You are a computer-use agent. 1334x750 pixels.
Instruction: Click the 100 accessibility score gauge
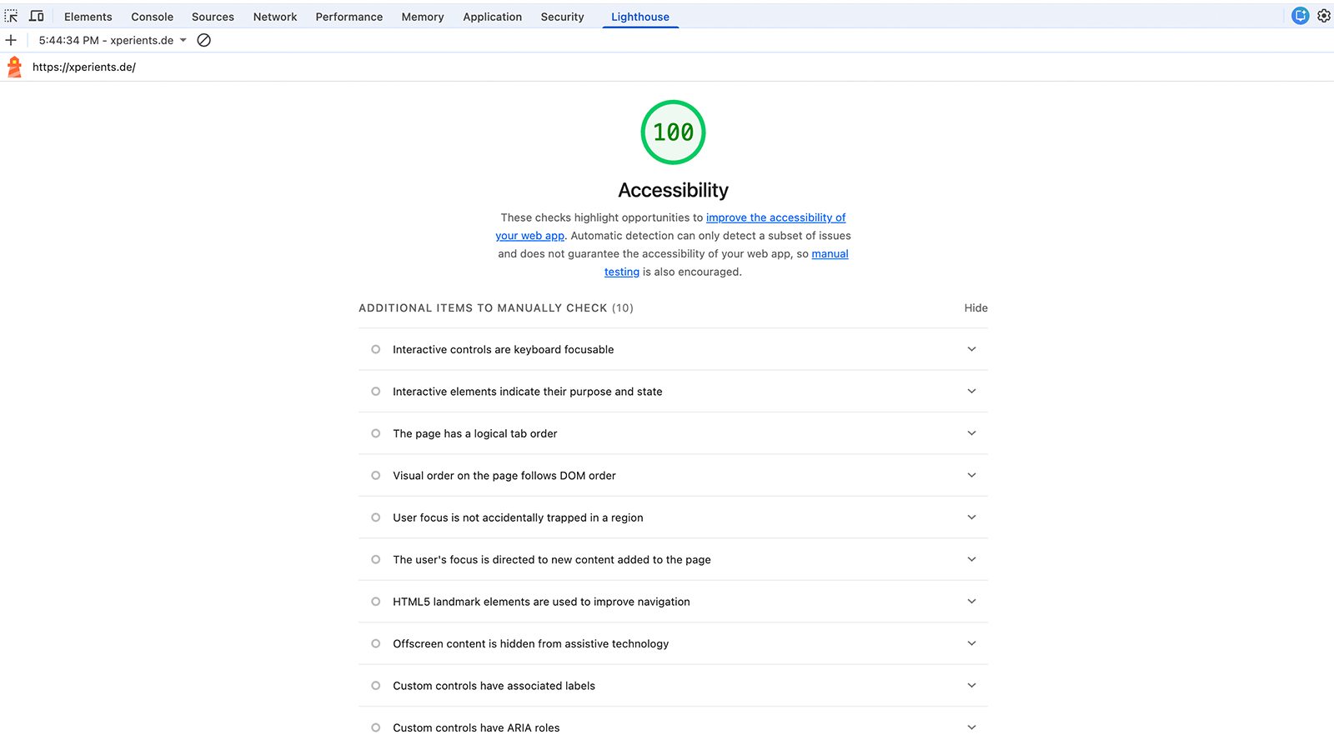(674, 132)
